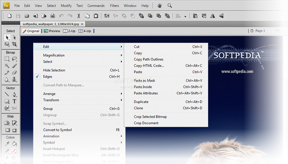Open the Filters menu
This screenshot has height=164, width=288.
click(x=114, y=6)
